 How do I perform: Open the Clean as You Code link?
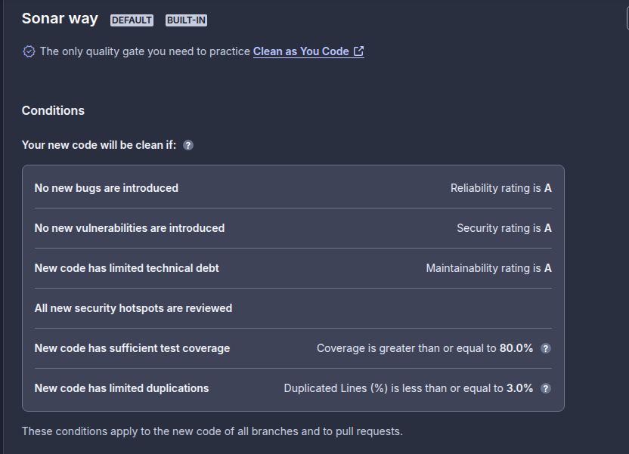coord(301,51)
